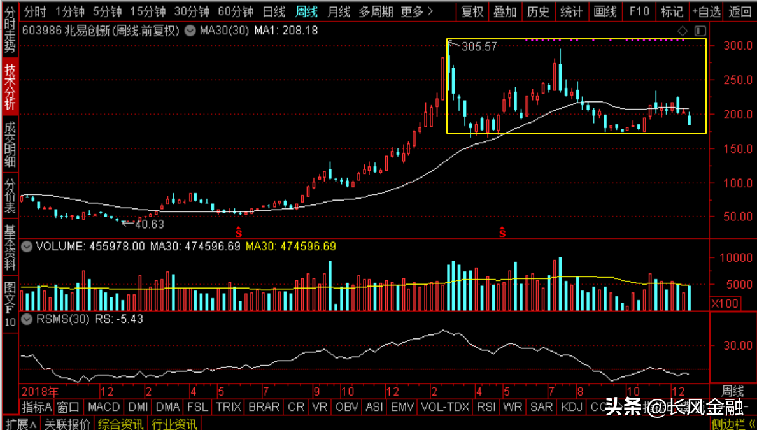This screenshot has height=430, width=757.
Task: Select the 周线 weekly chart tab
Action: [x=307, y=11]
